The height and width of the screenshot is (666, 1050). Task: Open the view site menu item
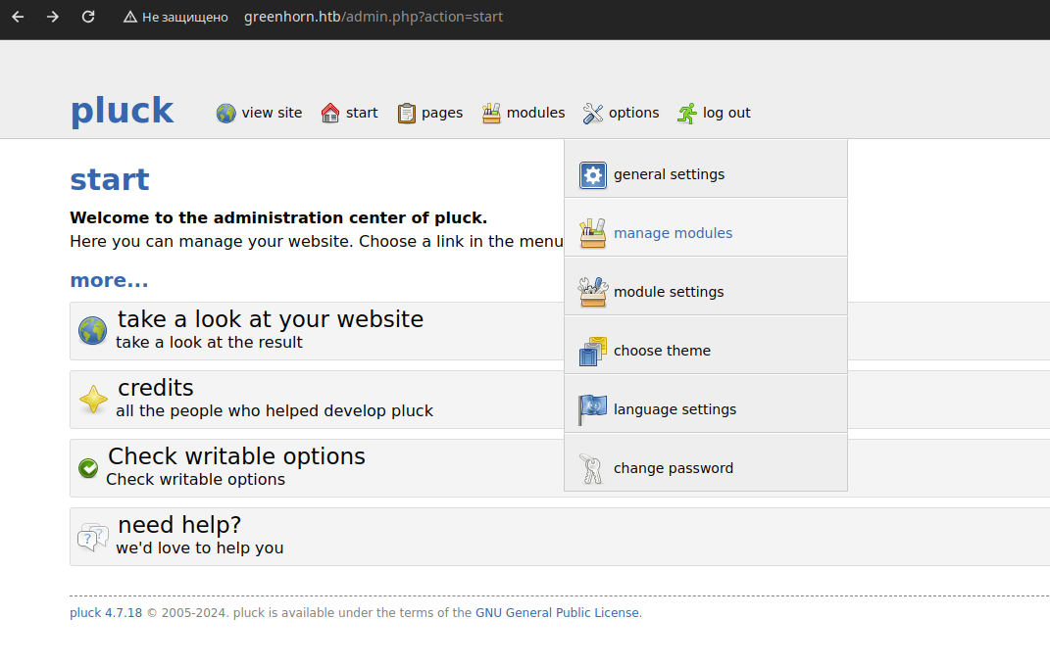click(x=272, y=113)
